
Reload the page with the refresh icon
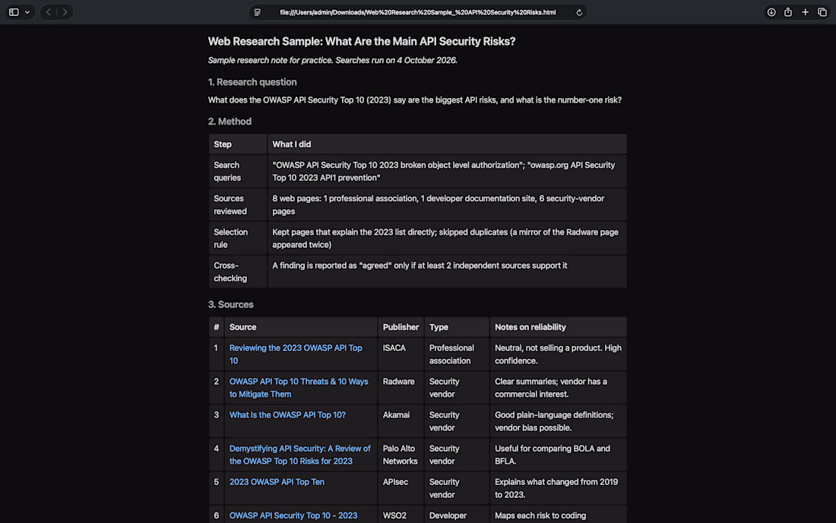[x=579, y=12]
